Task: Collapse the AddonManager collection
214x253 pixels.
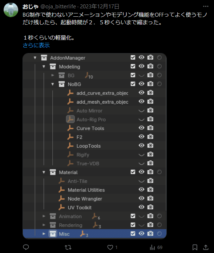Action: click(35, 58)
